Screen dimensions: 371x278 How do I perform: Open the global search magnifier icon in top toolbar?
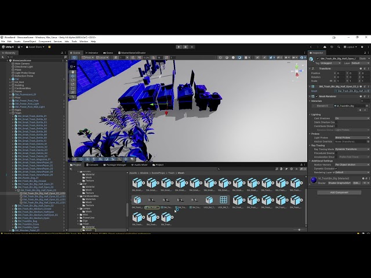tap(339, 47)
